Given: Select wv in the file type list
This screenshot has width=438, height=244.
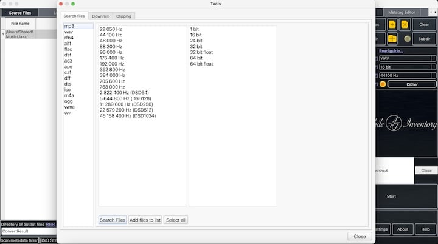Looking at the screenshot, I should click(x=78, y=113).
